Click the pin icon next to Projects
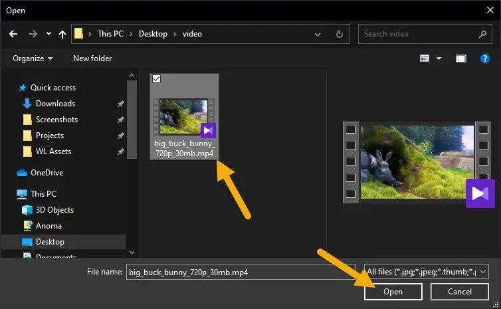This screenshot has height=309, width=501. [x=120, y=136]
